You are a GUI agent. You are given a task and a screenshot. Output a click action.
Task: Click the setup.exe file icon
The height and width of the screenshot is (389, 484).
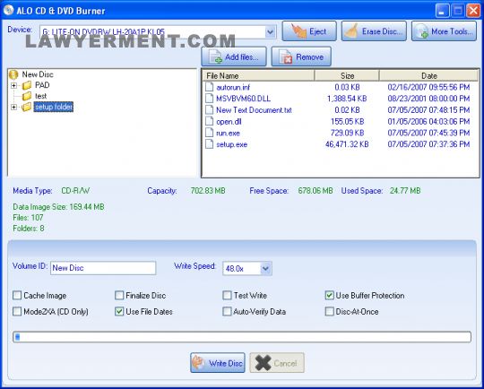pyautogui.click(x=209, y=144)
